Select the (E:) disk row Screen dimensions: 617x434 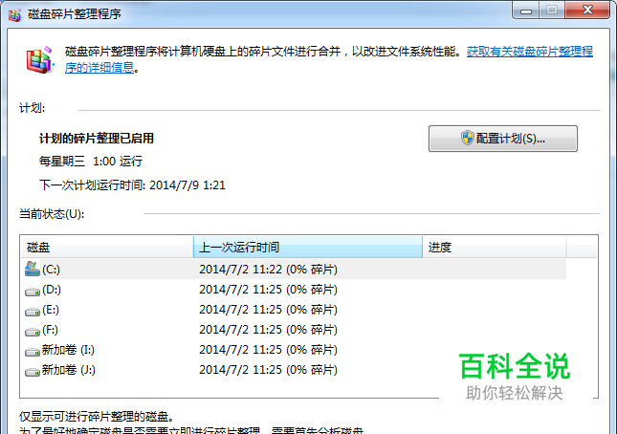(x=294, y=310)
